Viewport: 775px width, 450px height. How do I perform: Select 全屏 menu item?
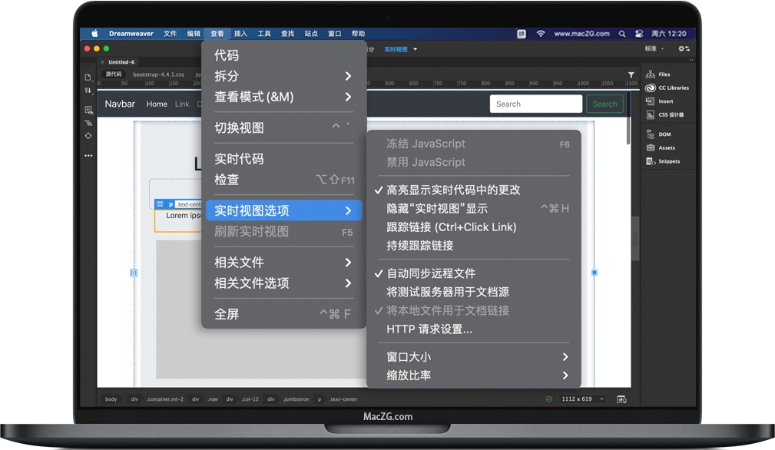tap(283, 314)
